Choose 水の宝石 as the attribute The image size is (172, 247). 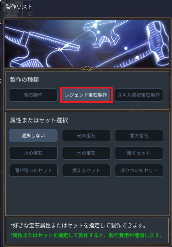pyautogui.click(x=86, y=153)
